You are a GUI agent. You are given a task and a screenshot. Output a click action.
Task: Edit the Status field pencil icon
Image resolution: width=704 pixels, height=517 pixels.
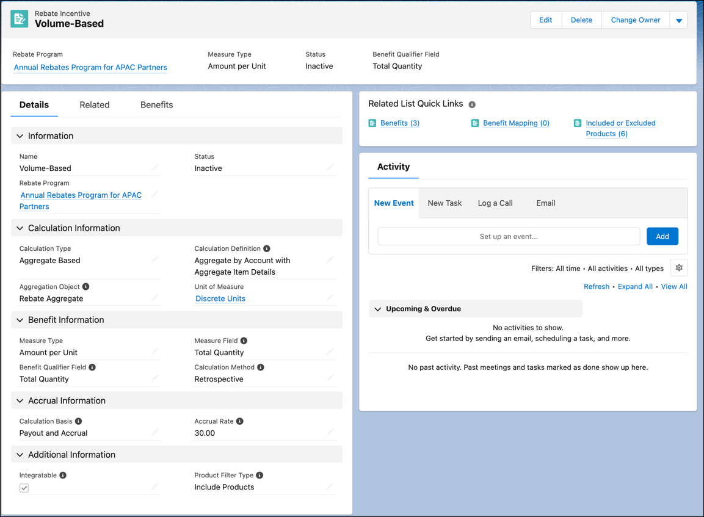point(330,168)
